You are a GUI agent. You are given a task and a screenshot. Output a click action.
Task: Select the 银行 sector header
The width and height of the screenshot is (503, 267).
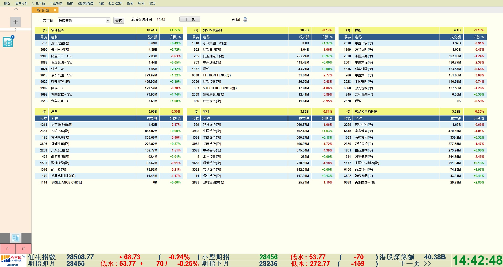(x=261, y=112)
